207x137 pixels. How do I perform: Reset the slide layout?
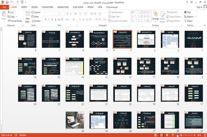[35, 16]
